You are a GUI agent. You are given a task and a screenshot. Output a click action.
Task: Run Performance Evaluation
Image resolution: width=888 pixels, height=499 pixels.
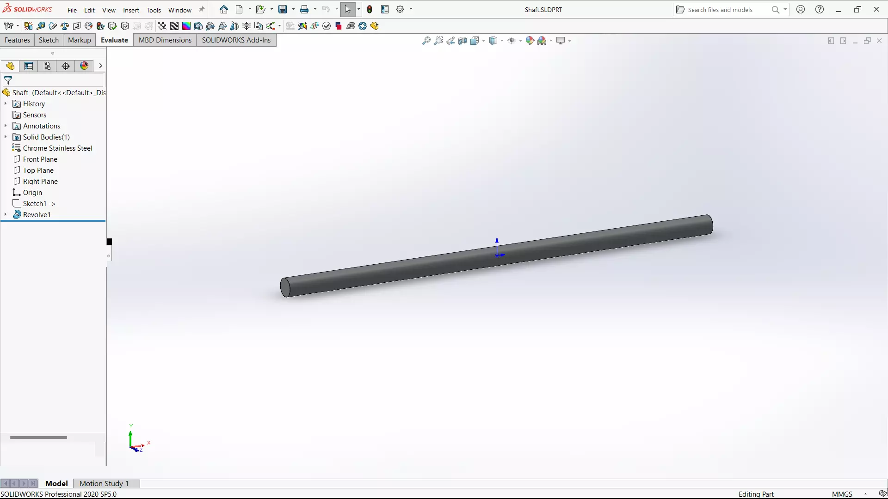[101, 26]
